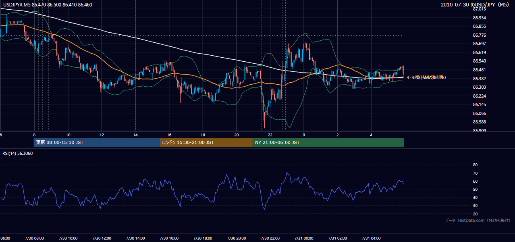Click the 86.619 price axis label
The width and height of the screenshot is (515, 242).
point(479,52)
